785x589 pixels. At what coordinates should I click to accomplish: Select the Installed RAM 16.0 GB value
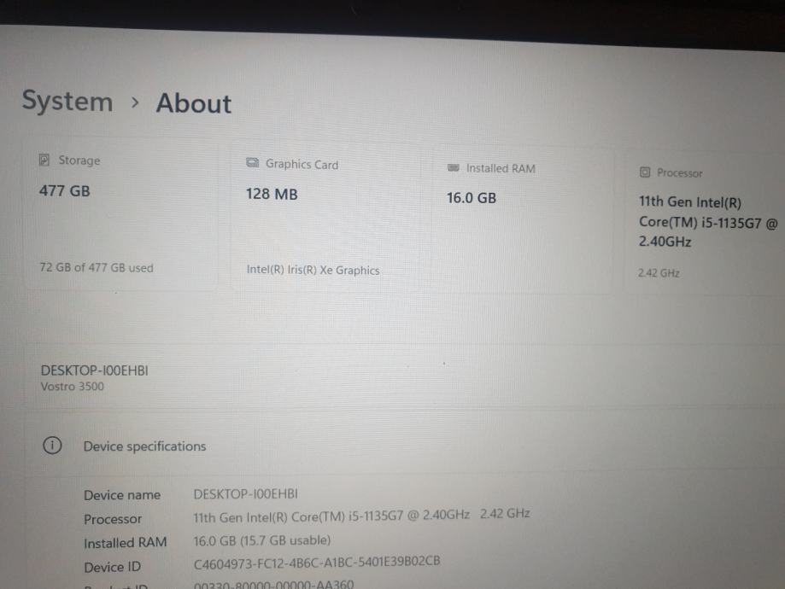tap(262, 540)
